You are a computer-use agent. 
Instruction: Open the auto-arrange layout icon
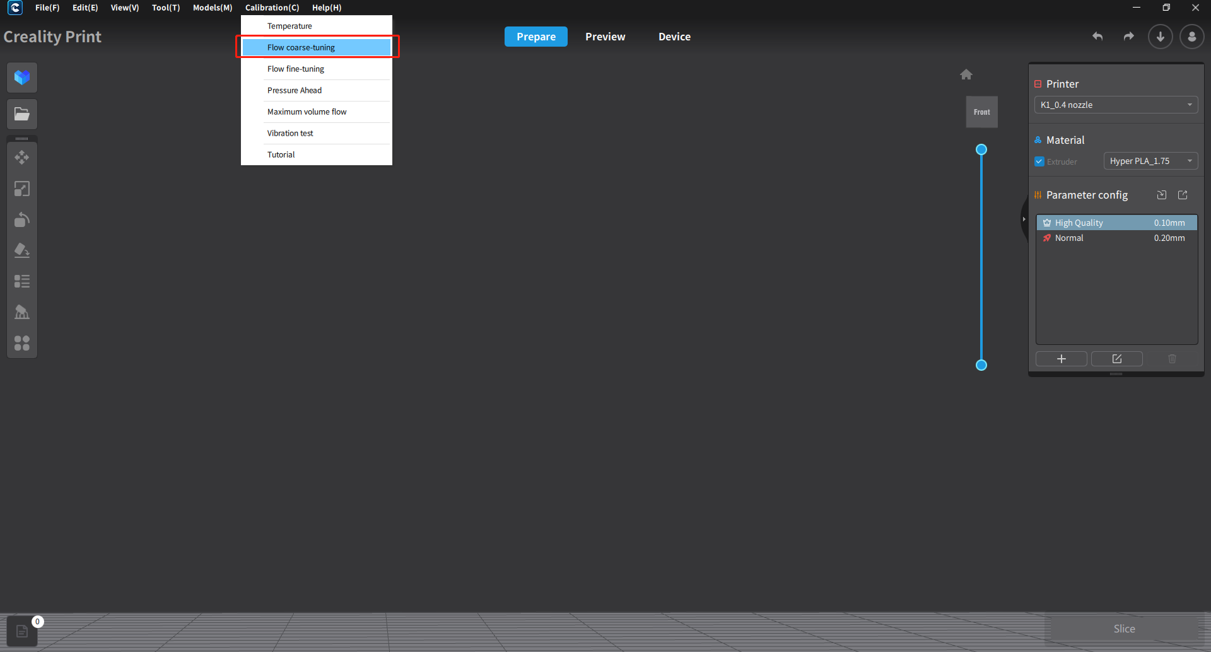click(x=22, y=343)
